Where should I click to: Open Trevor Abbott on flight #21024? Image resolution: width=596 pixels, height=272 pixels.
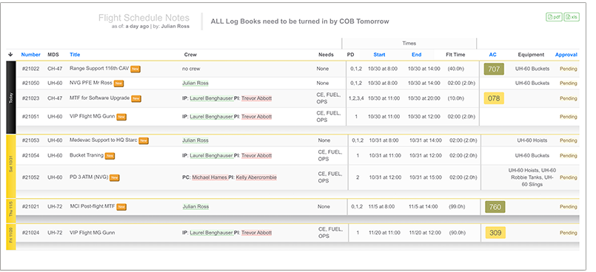click(x=257, y=233)
